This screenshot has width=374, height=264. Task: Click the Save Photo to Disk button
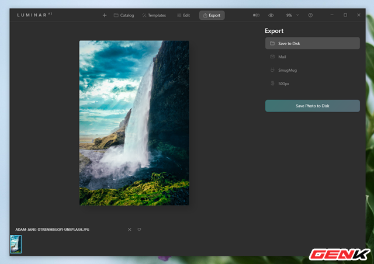pyautogui.click(x=313, y=106)
